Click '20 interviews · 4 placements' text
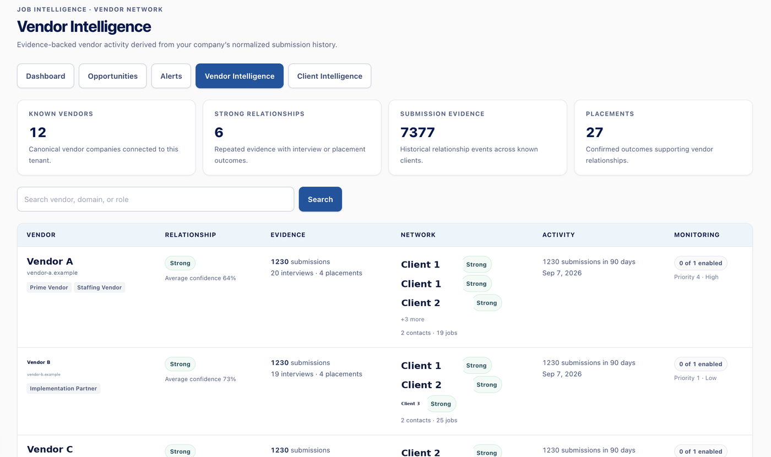 (317, 273)
